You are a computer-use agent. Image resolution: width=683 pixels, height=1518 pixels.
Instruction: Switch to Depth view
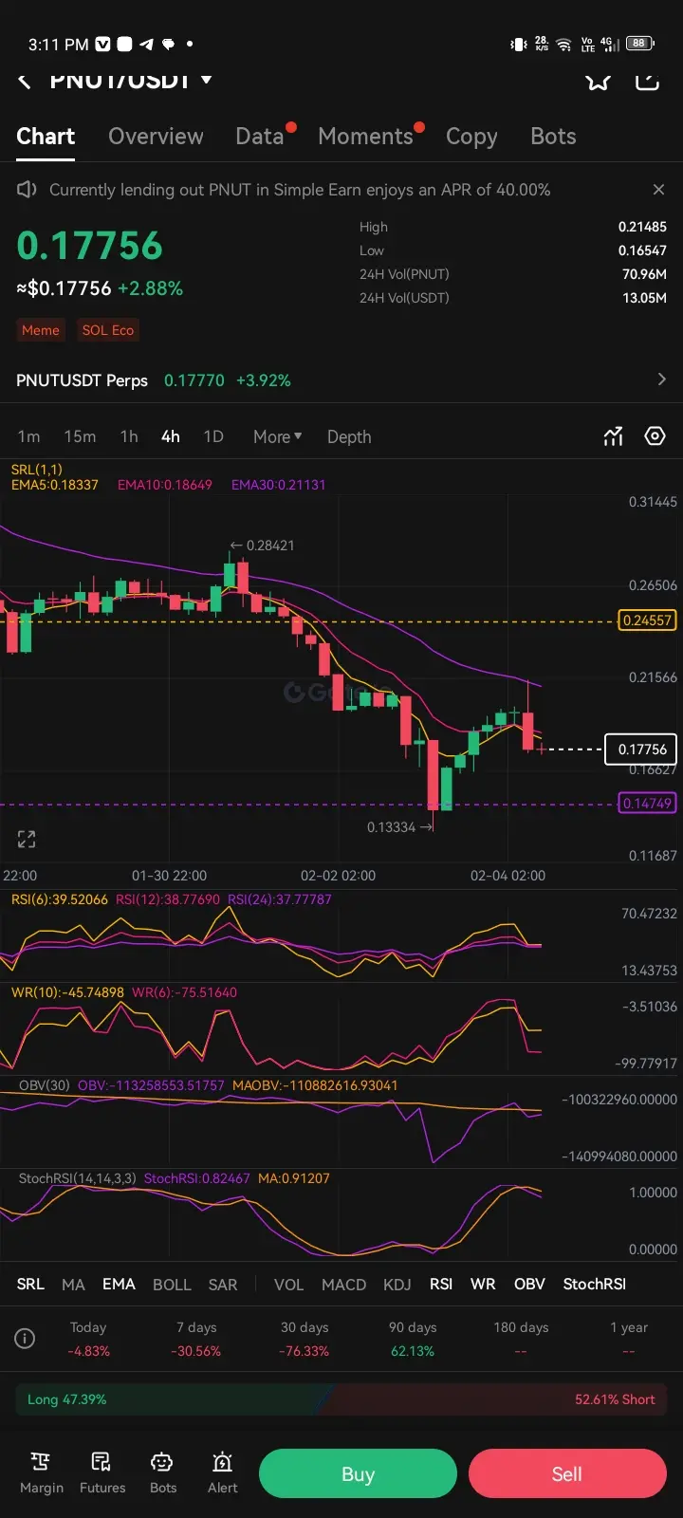(349, 436)
